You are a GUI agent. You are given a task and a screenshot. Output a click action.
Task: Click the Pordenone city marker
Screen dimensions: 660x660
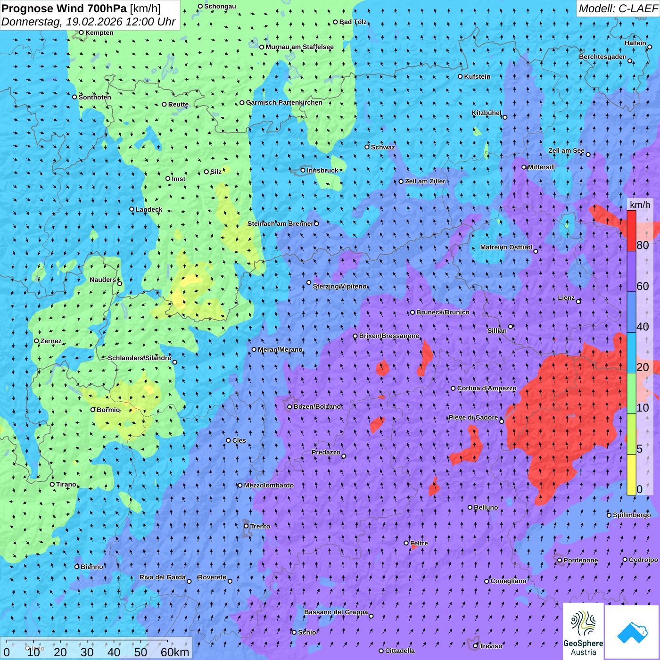[x=560, y=560]
